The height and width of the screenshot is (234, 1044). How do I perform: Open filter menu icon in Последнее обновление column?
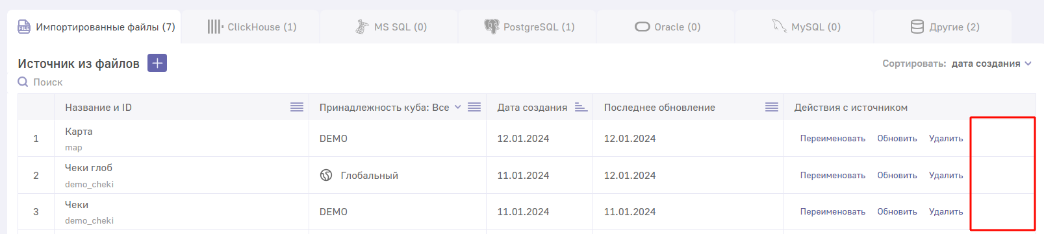coord(772,107)
